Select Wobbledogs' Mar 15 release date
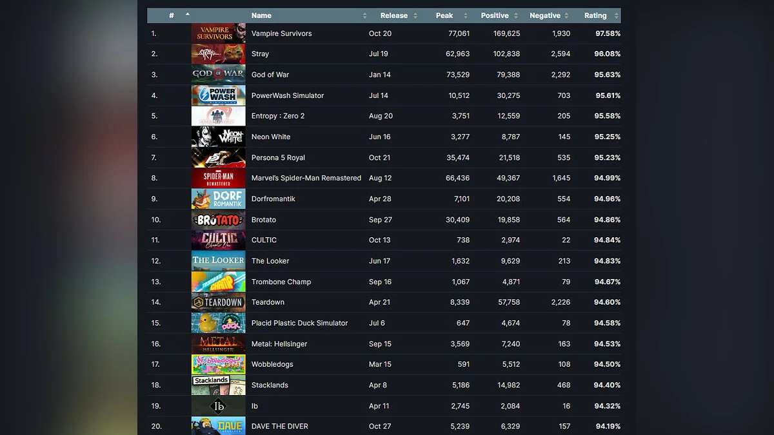774x435 pixels. 380,364
